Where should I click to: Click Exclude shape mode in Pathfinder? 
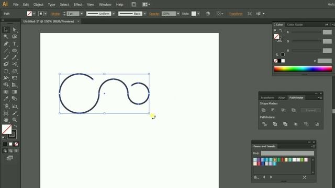click(294, 110)
